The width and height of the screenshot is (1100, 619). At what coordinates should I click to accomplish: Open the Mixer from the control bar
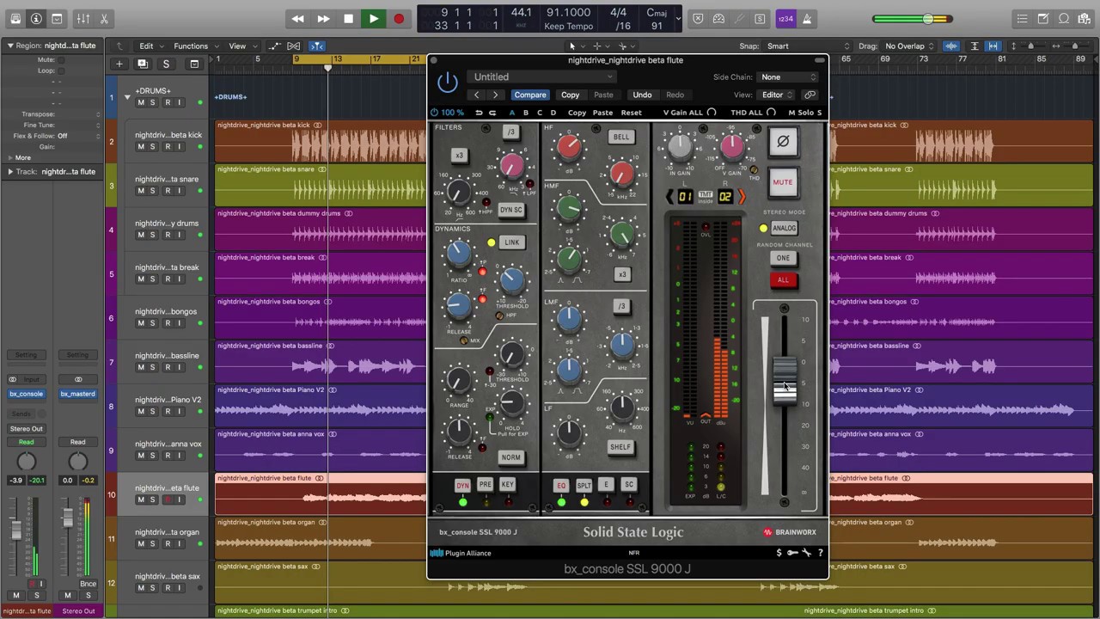point(83,19)
